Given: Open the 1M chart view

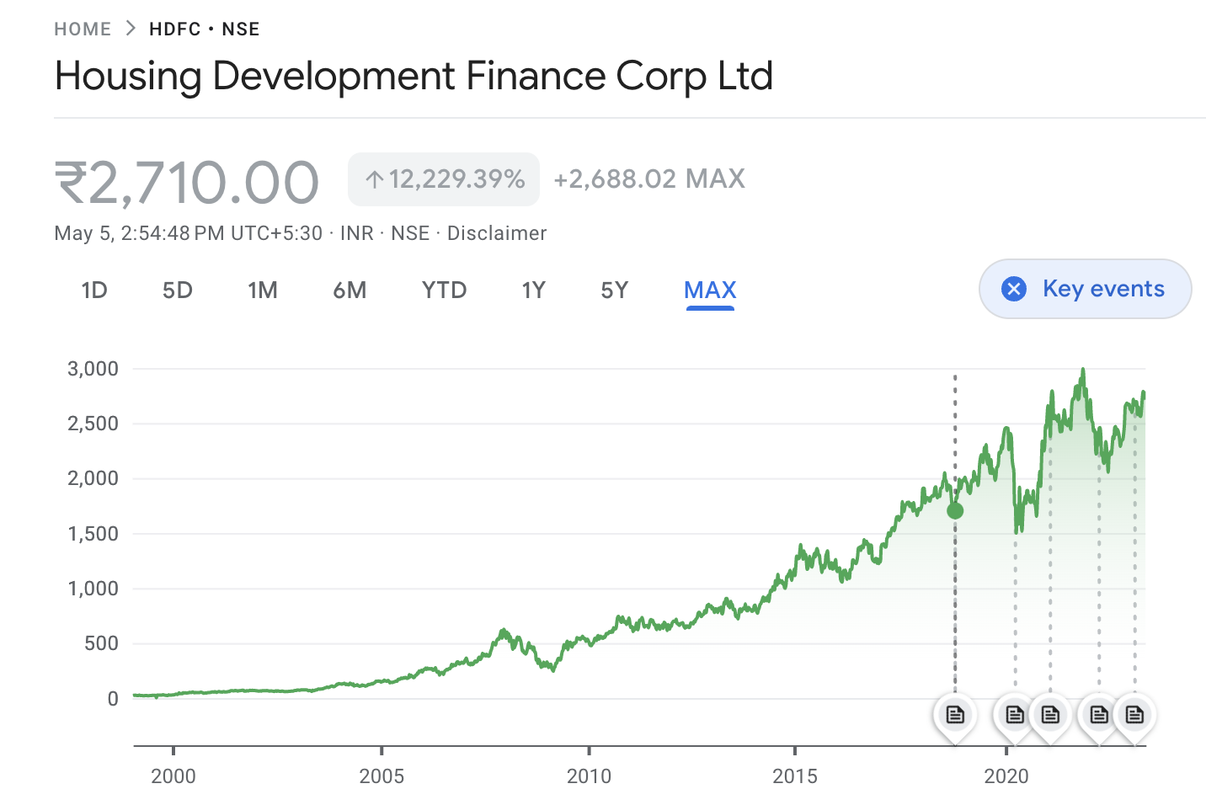Looking at the screenshot, I should tap(263, 290).
